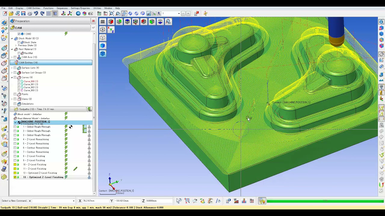Click the Save file toolbar icon
The height and width of the screenshot is (216, 385).
click(23, 13)
